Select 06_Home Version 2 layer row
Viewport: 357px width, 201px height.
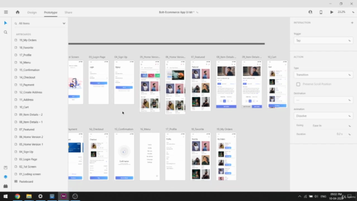pos(31,137)
